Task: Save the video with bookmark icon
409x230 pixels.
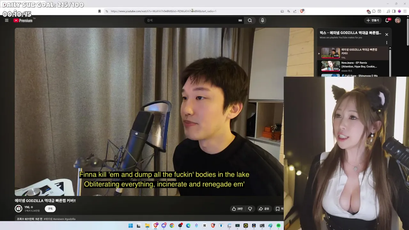Action: pos(278,209)
